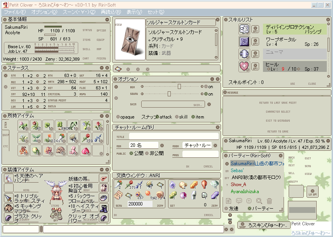Click RETURN TO LAST SAVE POINT
333x237 pixels.
pyautogui.click(x=278, y=103)
